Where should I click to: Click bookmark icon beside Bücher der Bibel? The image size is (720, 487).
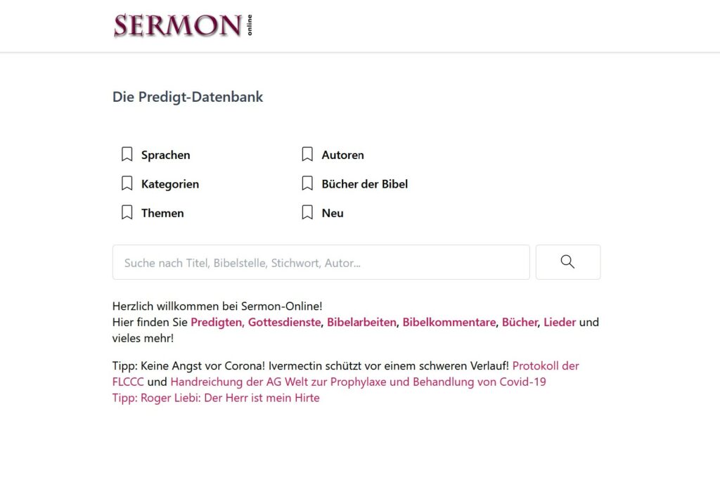[307, 183]
